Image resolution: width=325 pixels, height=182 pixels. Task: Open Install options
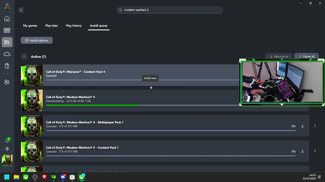(x=37, y=40)
